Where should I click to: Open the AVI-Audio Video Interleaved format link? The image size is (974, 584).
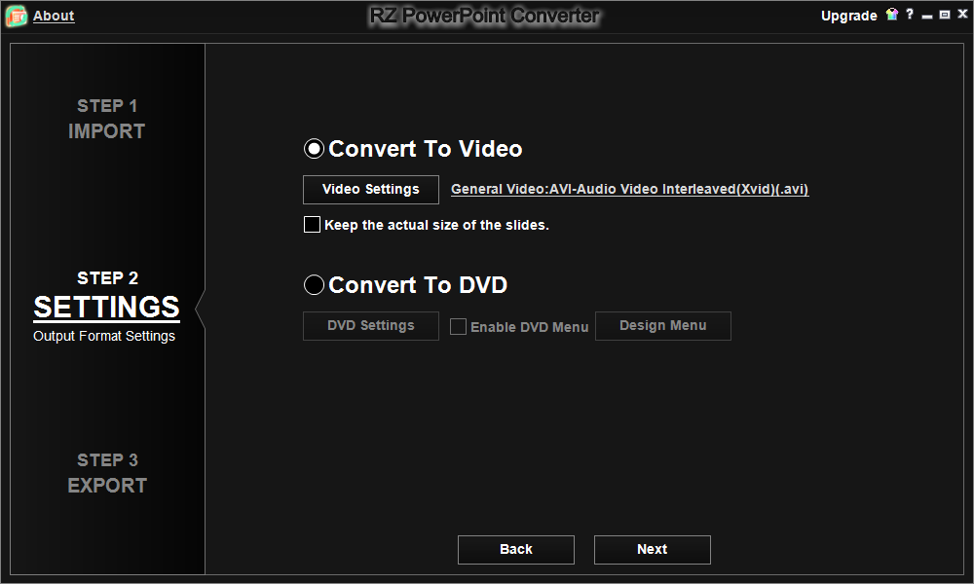(x=628, y=189)
